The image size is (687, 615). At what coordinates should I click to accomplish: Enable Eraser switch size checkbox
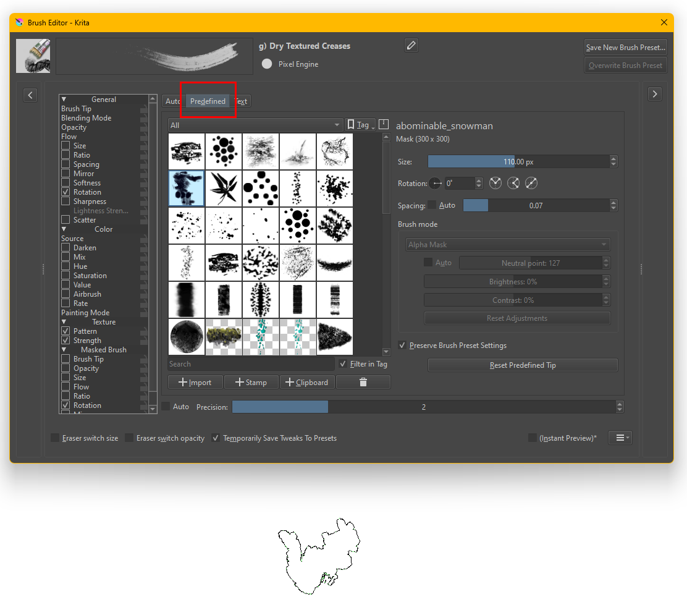click(55, 438)
